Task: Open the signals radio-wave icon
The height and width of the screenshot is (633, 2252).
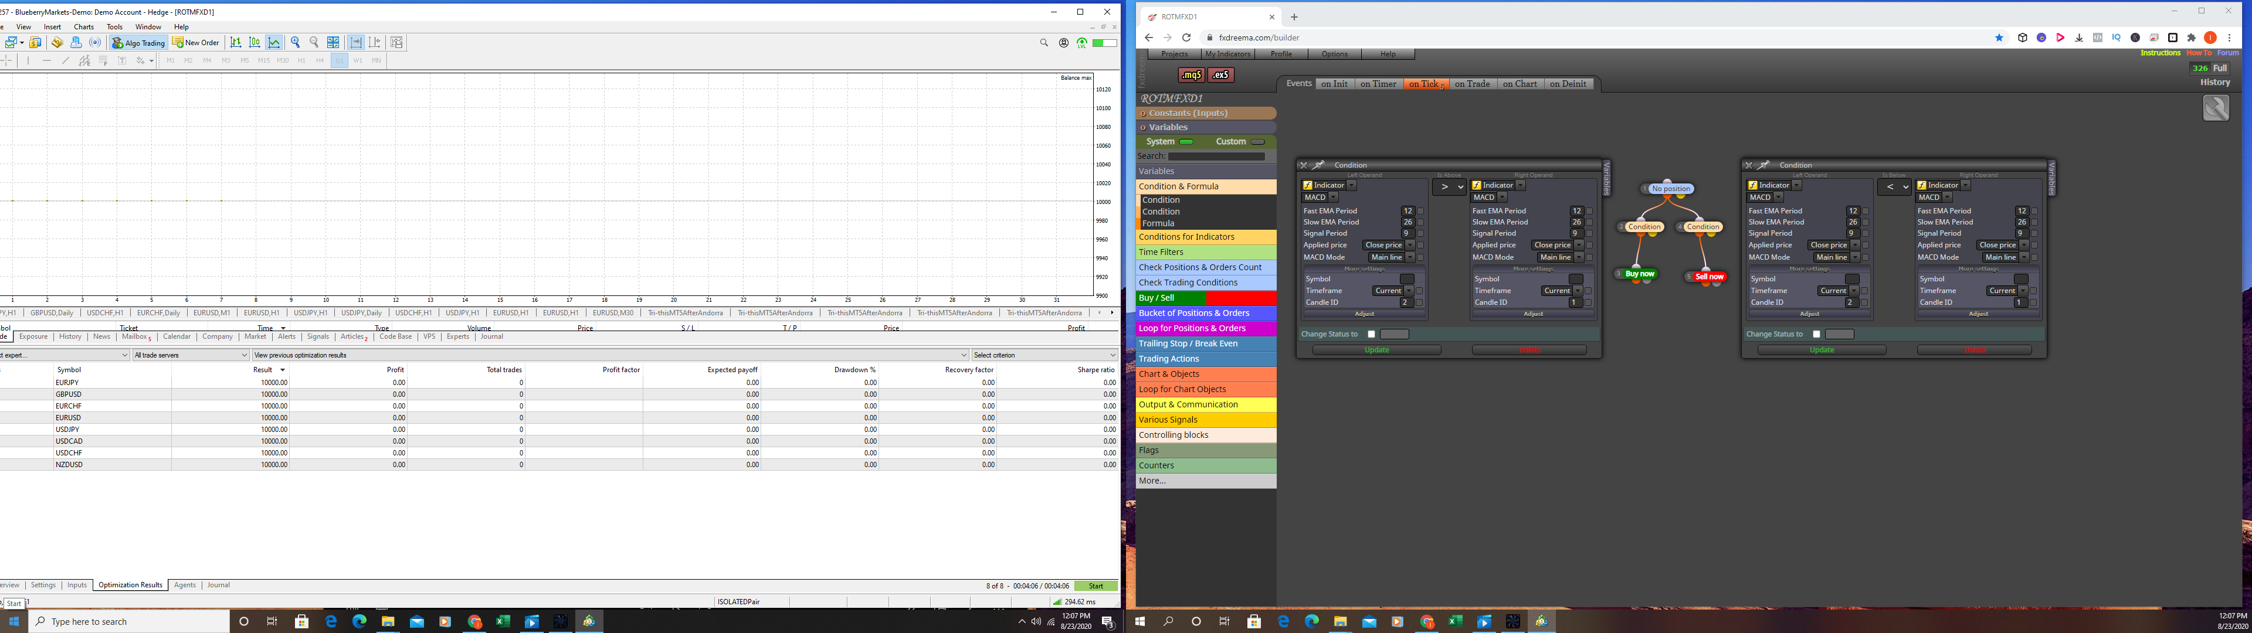Action: click(x=95, y=42)
